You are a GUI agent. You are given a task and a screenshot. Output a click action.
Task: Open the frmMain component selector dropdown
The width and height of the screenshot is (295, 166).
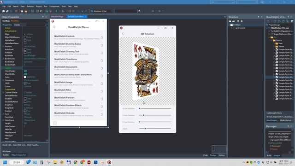pyautogui.click(x=47, y=21)
